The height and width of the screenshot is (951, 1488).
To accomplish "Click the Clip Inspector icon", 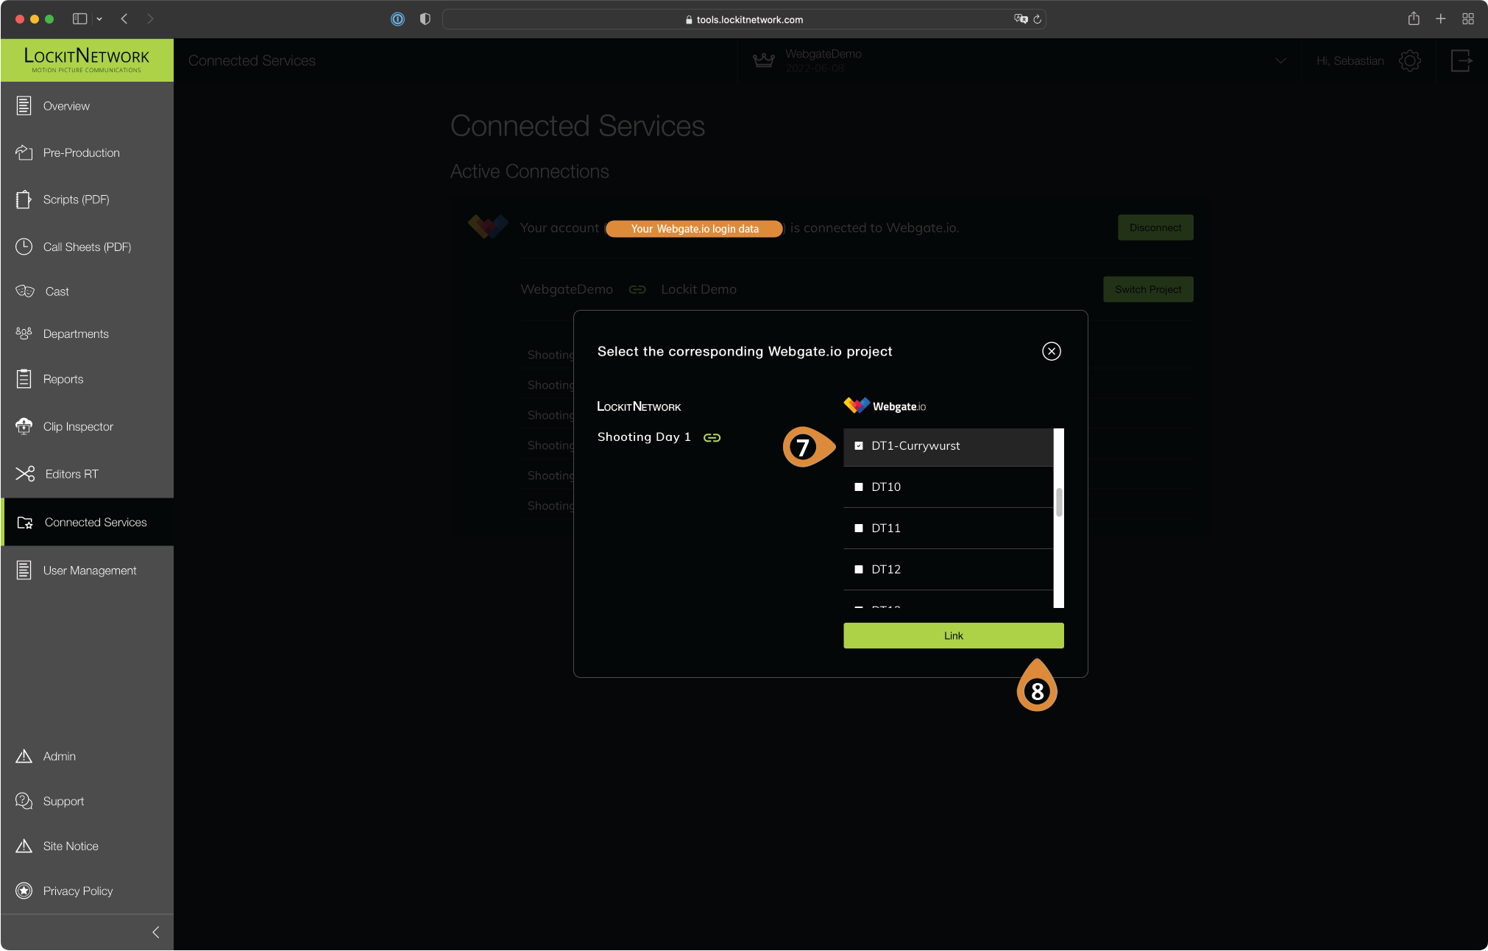I will tap(24, 426).
